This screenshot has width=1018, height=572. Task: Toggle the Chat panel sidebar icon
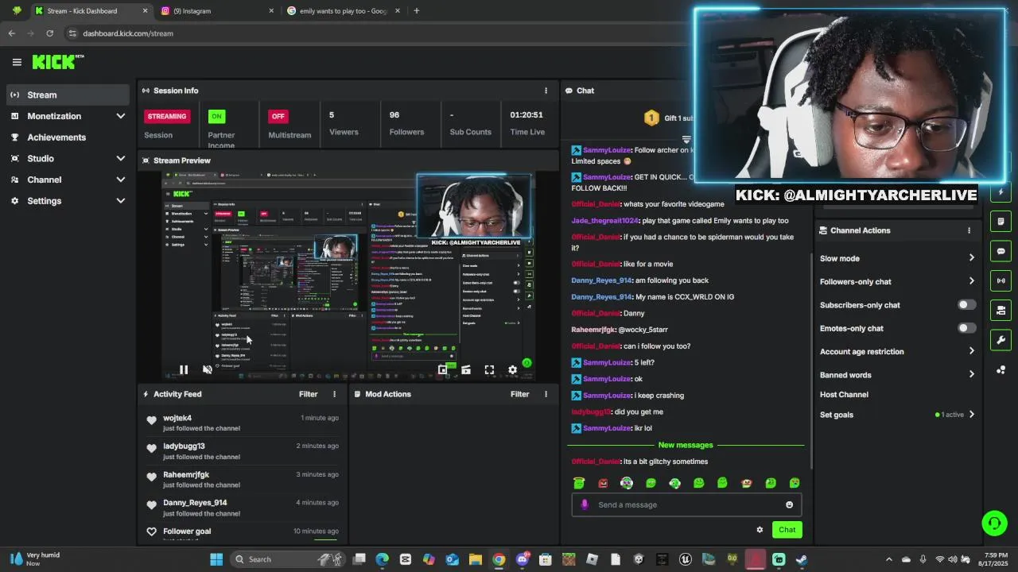click(x=1001, y=251)
